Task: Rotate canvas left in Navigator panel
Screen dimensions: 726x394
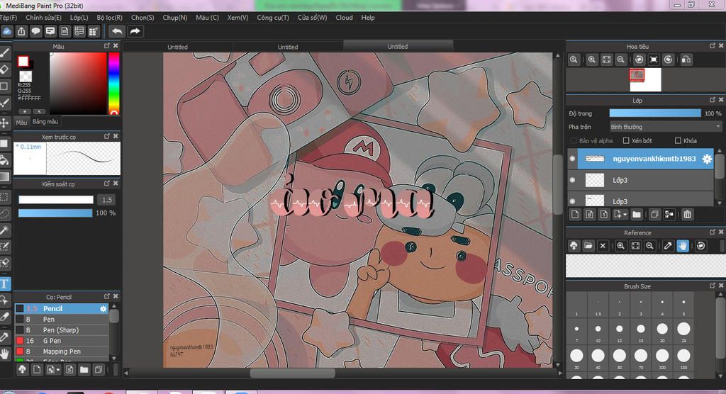Action: [x=639, y=60]
